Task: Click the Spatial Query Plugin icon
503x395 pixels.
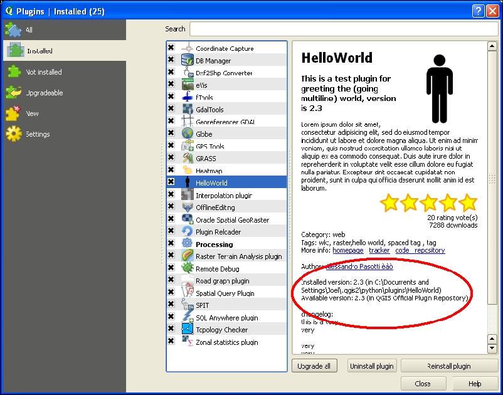Action: 188,293
